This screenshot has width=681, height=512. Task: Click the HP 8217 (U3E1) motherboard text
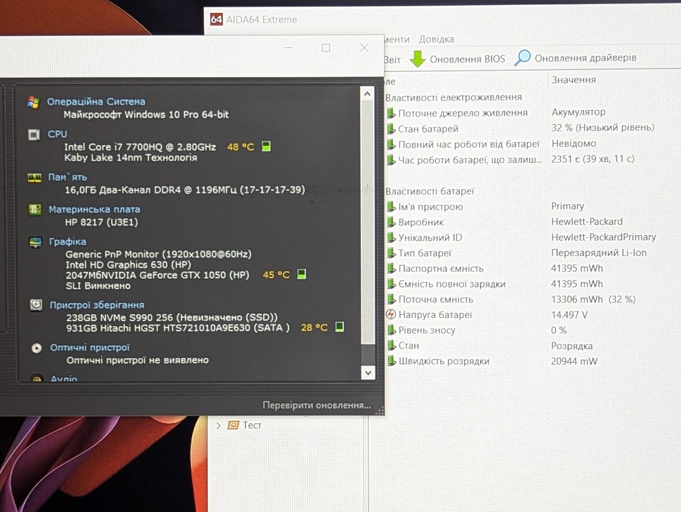(x=101, y=222)
